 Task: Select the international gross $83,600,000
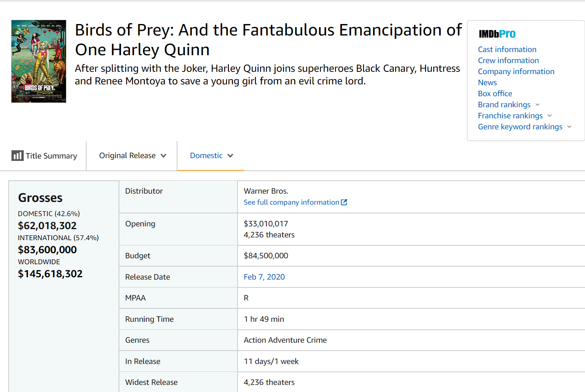[47, 250]
